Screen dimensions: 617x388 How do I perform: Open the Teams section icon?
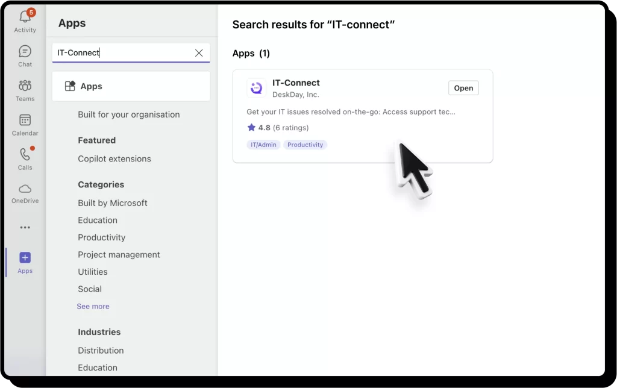pos(25,86)
